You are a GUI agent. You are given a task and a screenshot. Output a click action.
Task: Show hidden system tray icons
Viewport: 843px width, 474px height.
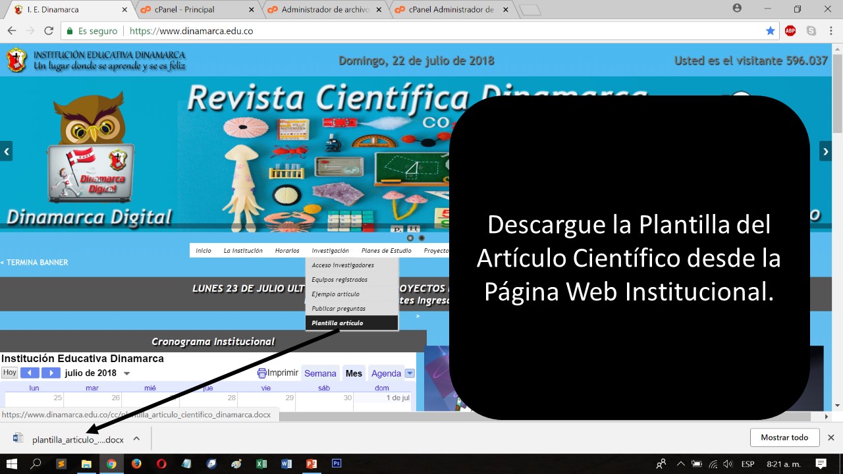pos(681,463)
